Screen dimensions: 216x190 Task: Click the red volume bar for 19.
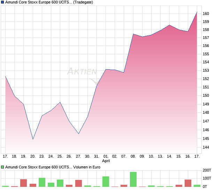click(x=23, y=183)
